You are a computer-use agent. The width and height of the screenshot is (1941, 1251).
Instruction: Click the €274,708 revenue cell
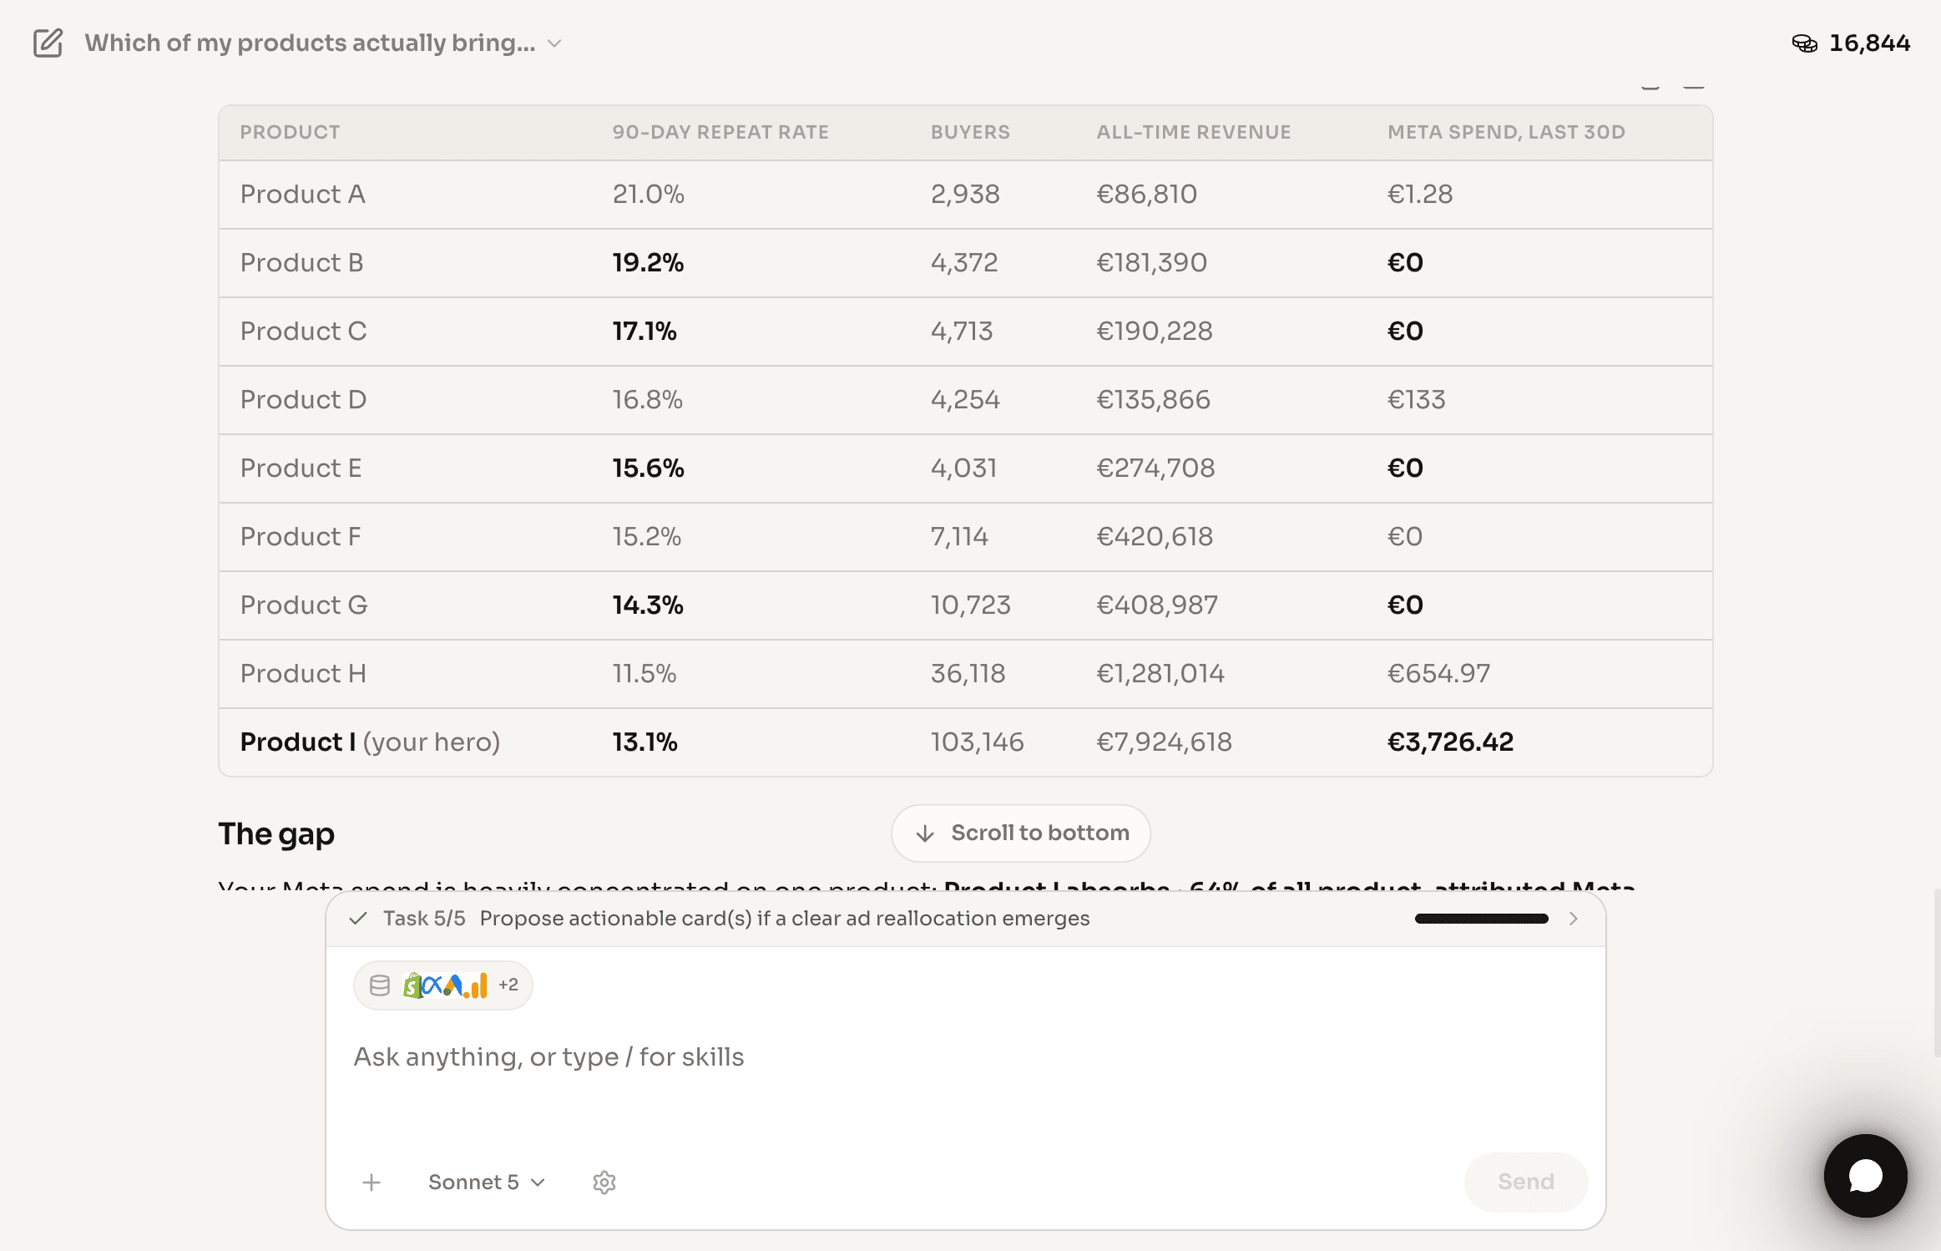1155,468
